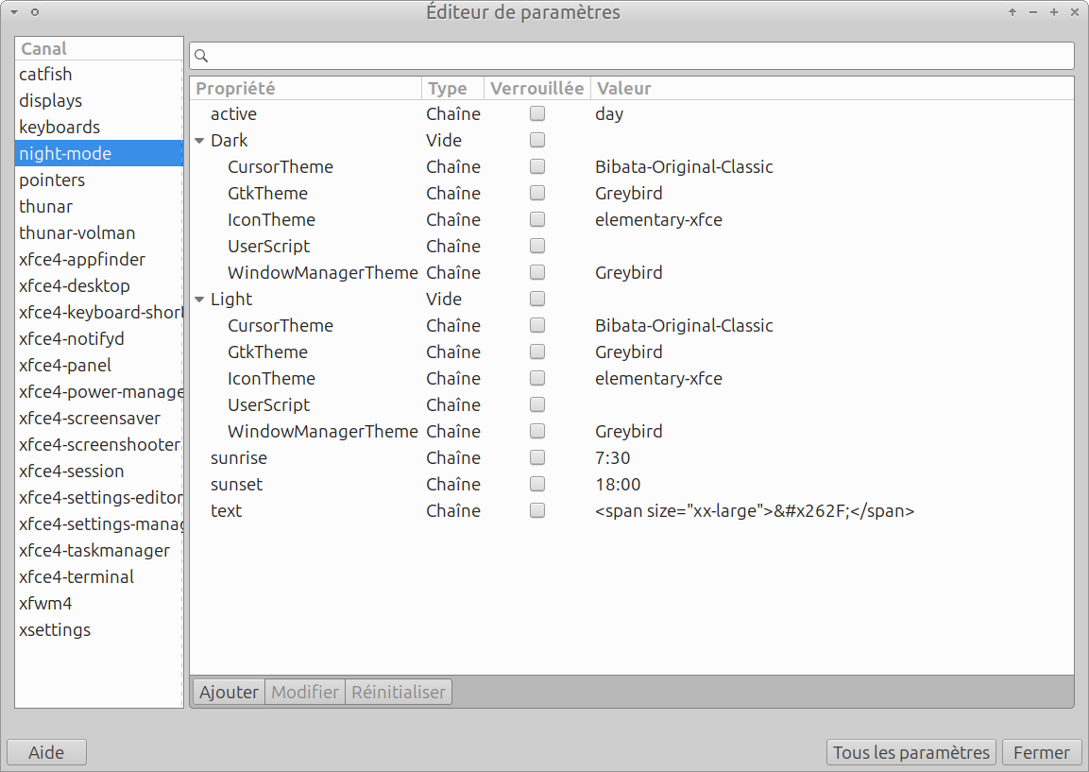Toggle locked checkbox for Dark CursorTheme

pyautogui.click(x=536, y=166)
